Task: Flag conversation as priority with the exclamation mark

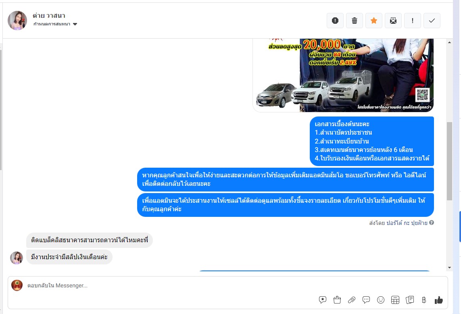Action: pos(413,21)
